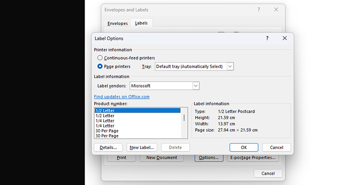Click New Document in Envelopes and Labels

pyautogui.click(x=162, y=158)
